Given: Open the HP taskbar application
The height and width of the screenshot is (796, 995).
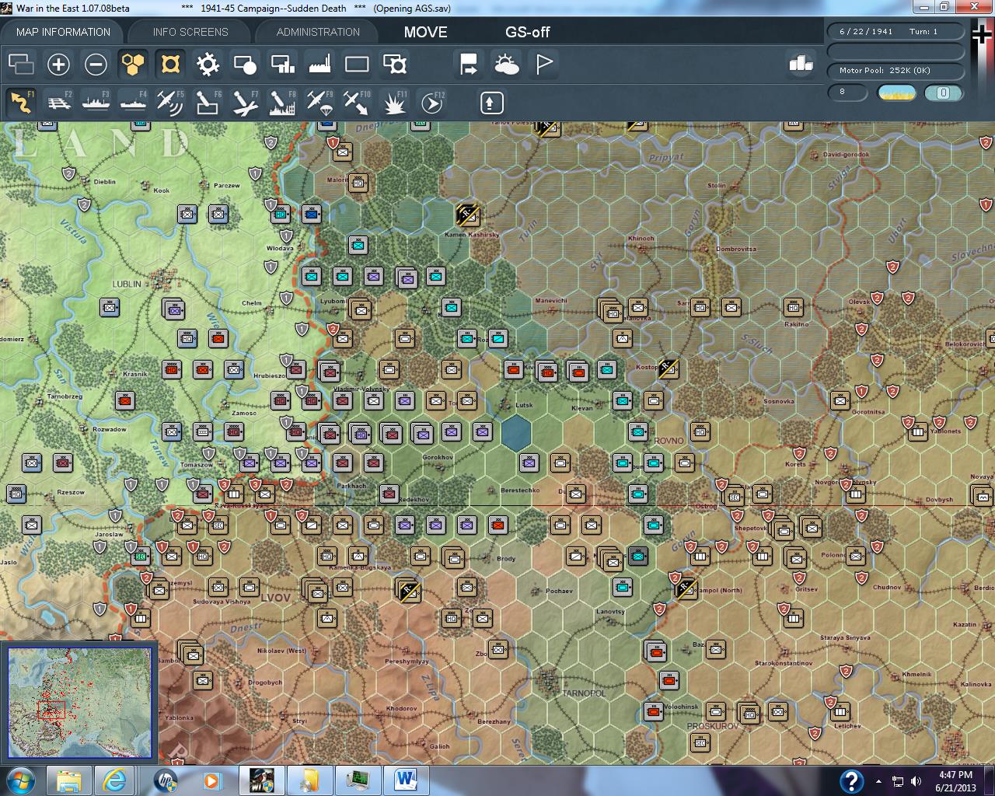Looking at the screenshot, I should [x=166, y=780].
